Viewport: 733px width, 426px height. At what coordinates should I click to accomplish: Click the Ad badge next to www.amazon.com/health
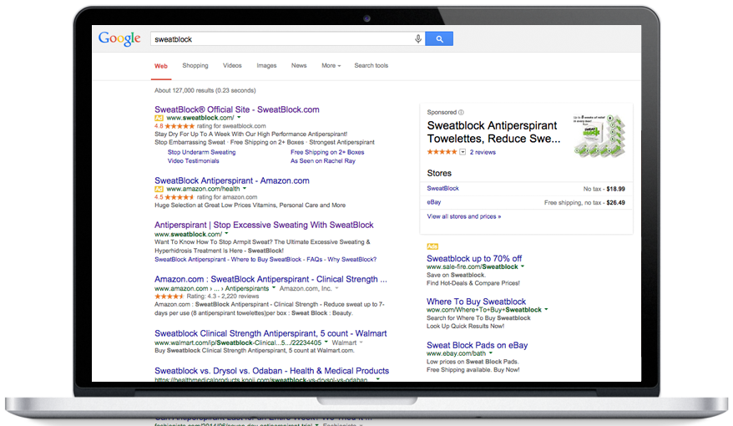(159, 189)
